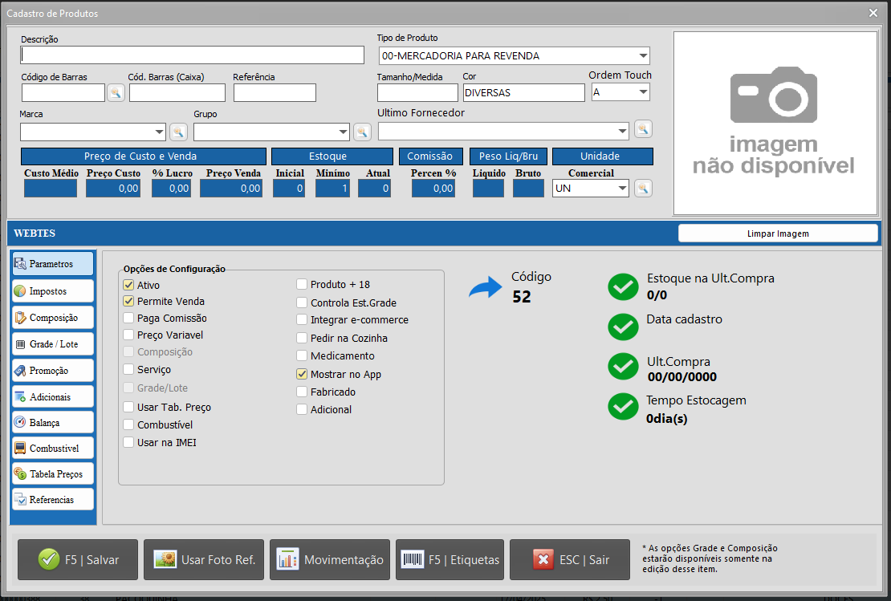Image resolution: width=891 pixels, height=601 pixels.
Task: Click the search icon next to Grupo
Action: pyautogui.click(x=362, y=132)
